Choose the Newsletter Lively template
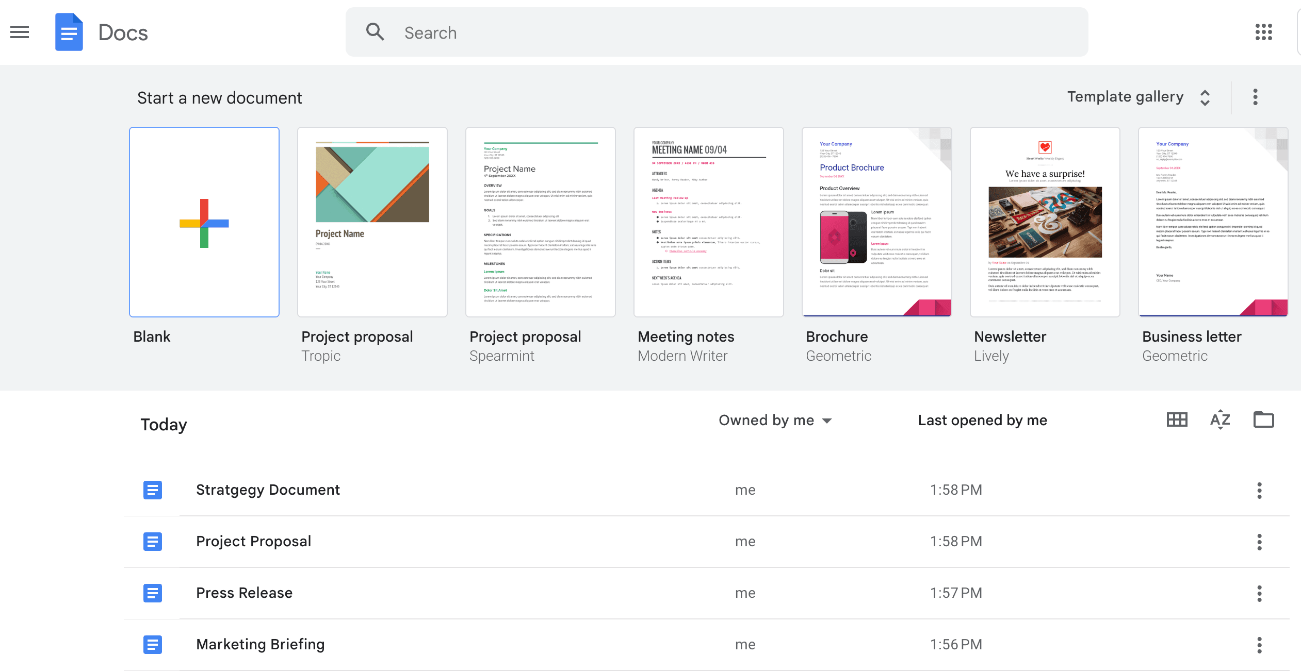This screenshot has width=1301, height=672. (1045, 222)
